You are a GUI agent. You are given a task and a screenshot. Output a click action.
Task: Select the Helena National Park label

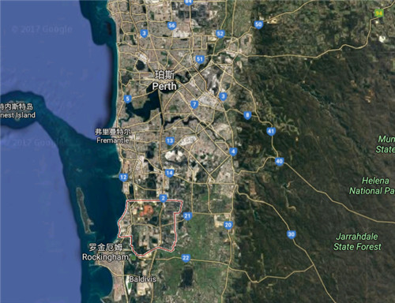coord(371,185)
